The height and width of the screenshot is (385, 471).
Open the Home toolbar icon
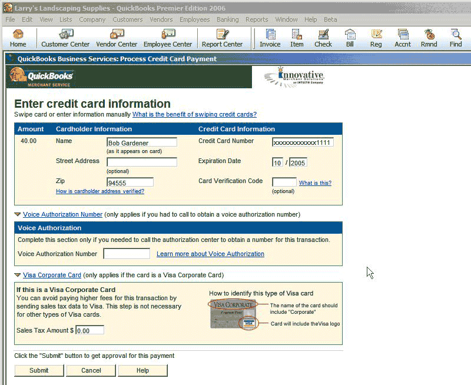tap(18, 38)
